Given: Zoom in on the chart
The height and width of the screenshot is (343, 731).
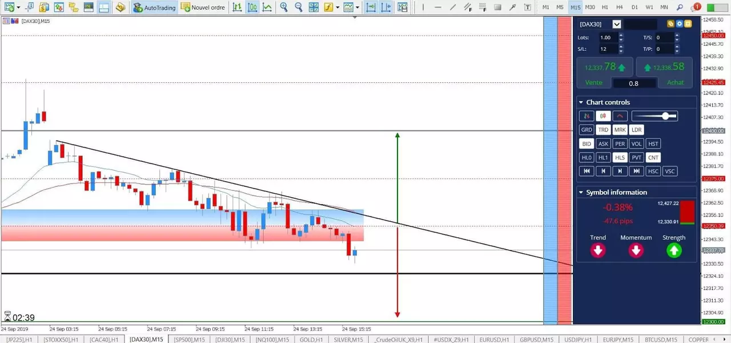Looking at the screenshot, I should click(x=284, y=7).
